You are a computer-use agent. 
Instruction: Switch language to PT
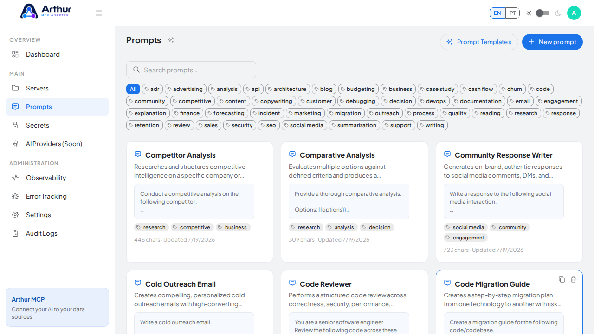(x=512, y=13)
